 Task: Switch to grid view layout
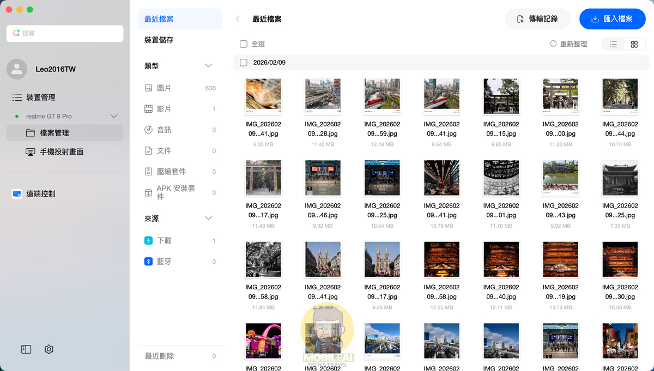click(634, 45)
